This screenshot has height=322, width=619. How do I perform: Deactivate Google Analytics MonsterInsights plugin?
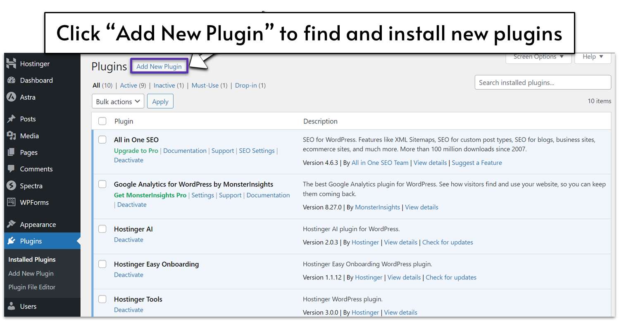click(x=132, y=205)
